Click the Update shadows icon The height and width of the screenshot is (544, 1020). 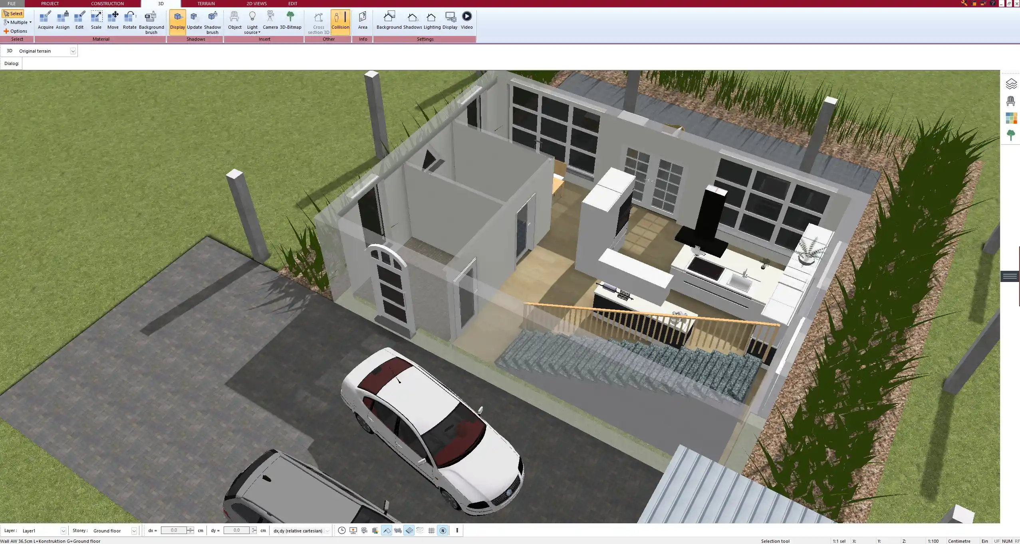(194, 20)
